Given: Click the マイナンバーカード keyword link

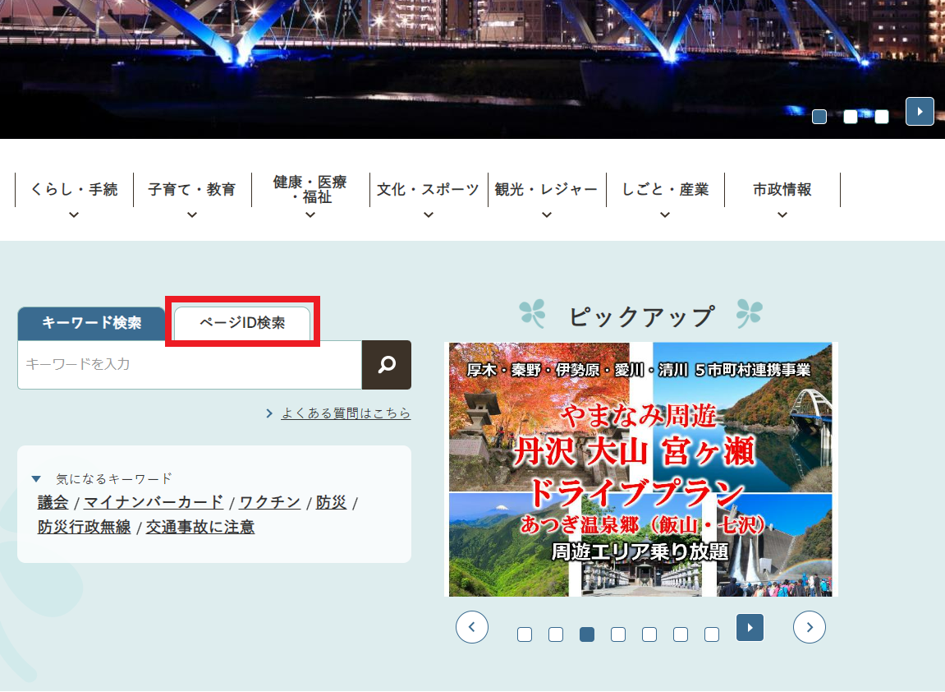Looking at the screenshot, I should pos(154,502).
